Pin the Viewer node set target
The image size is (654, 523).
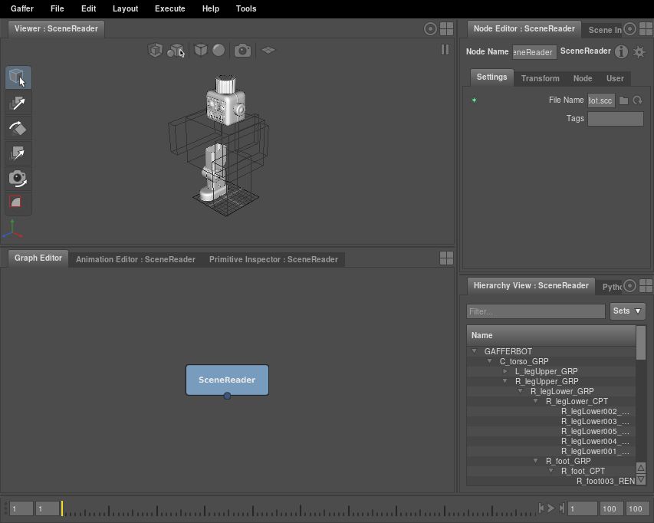pos(430,29)
